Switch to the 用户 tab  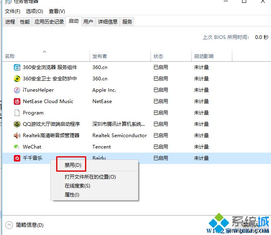[88, 22]
